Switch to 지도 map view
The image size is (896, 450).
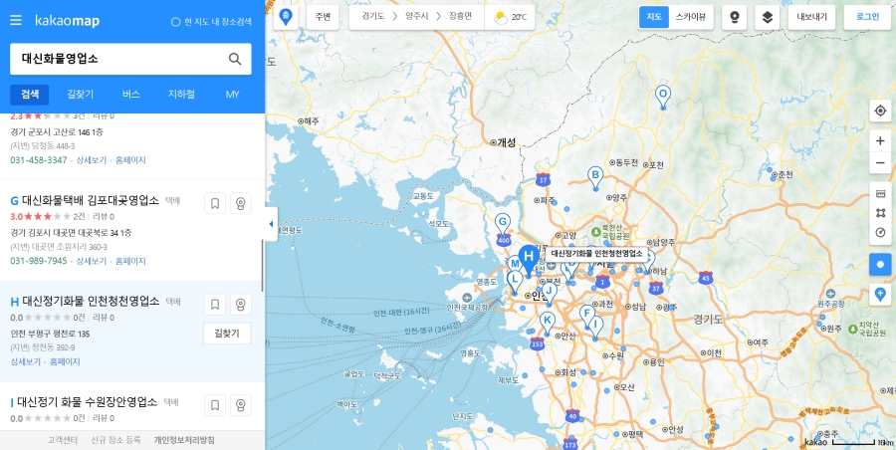(x=654, y=17)
